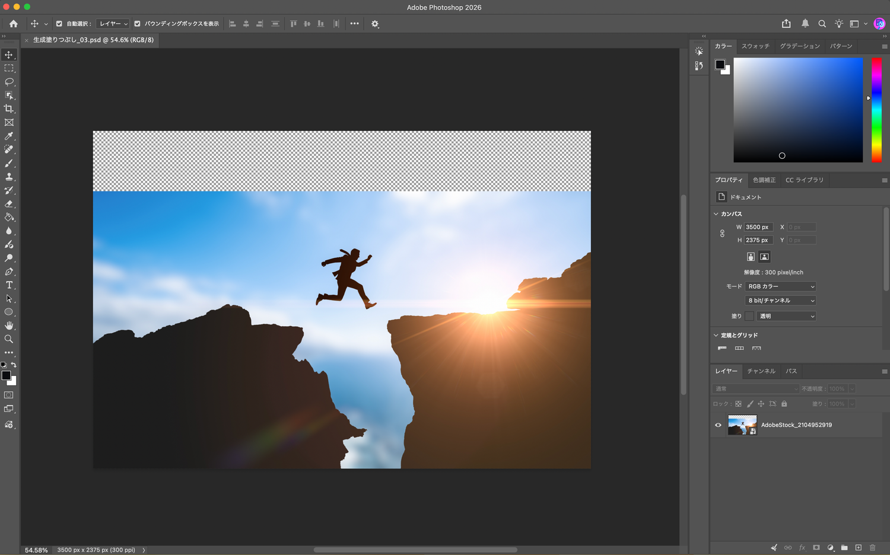Select the Pen tool
This screenshot has width=890, height=555.
click(x=9, y=272)
